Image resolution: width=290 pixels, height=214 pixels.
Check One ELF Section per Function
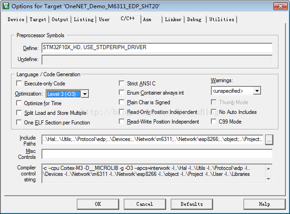tap(19, 122)
